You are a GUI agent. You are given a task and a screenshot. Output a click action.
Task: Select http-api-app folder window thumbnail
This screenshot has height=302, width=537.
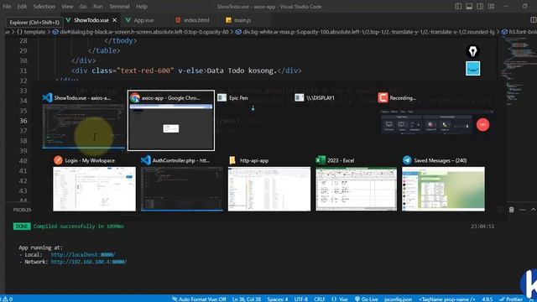[x=269, y=189]
